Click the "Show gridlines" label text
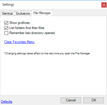107x105 pixels. tap(19, 23)
